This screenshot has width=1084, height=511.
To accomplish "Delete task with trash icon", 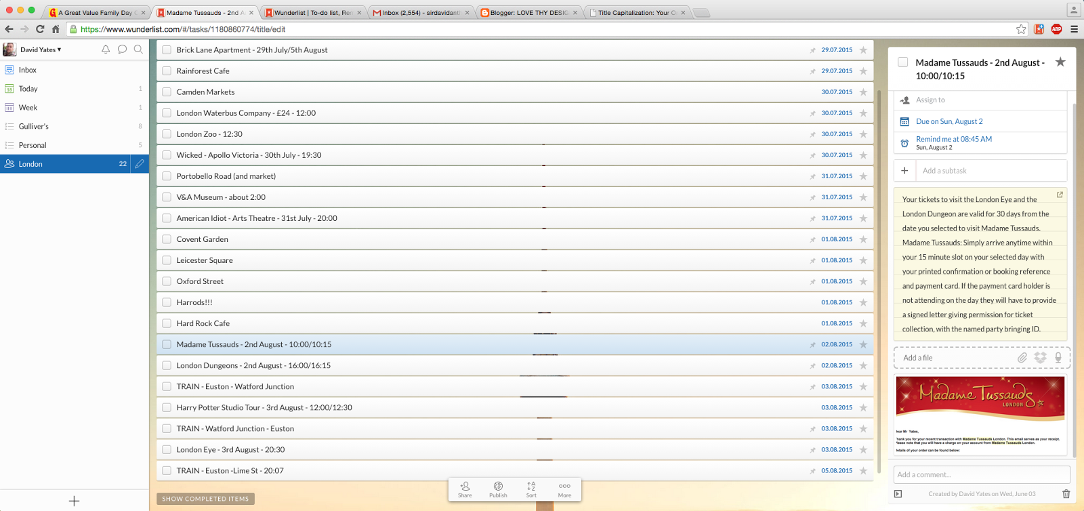I will coord(1066,494).
